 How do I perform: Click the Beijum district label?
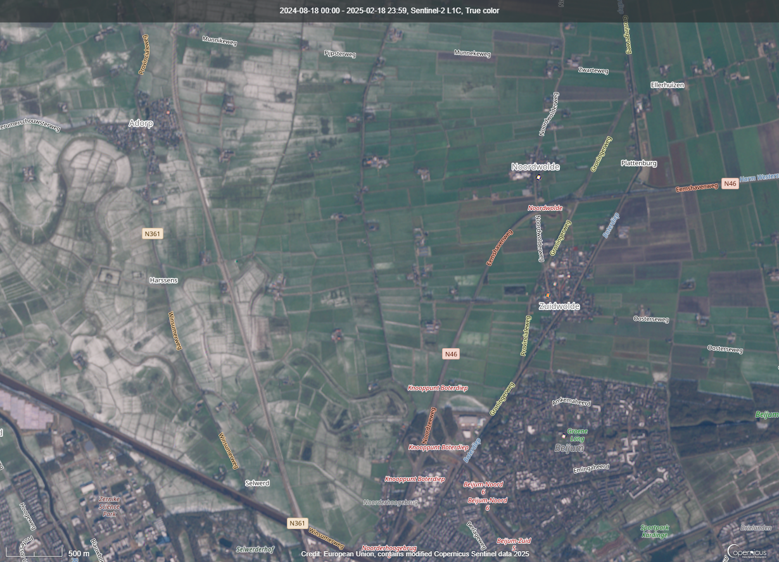[x=569, y=448]
